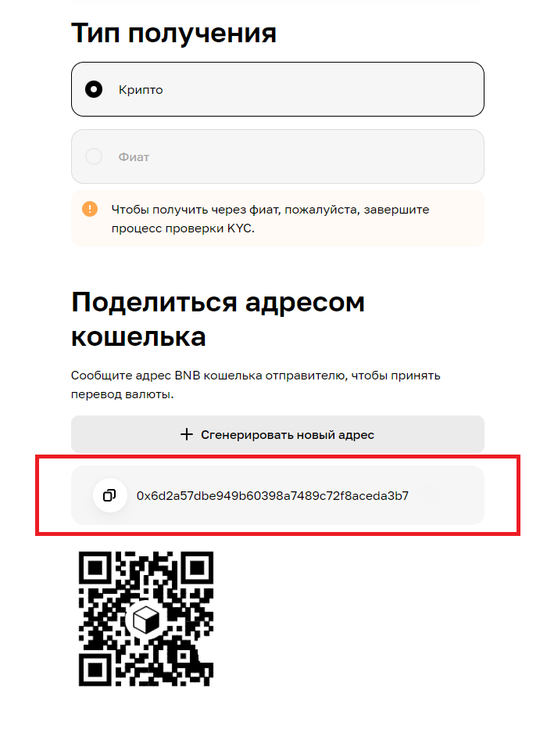The image size is (547, 755).
Task: Click the Крипто option label
Action: point(141,90)
